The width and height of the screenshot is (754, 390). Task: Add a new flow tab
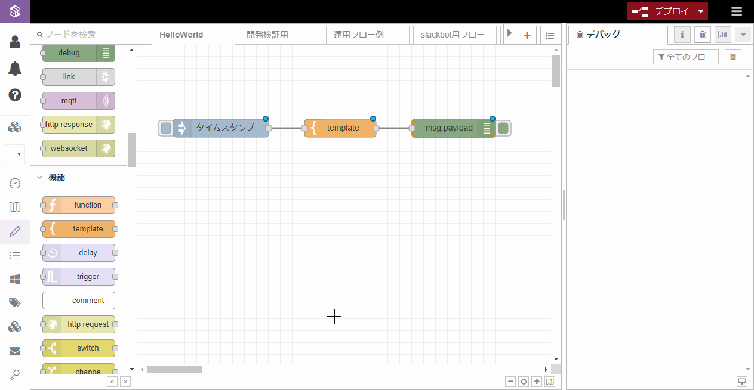(x=527, y=35)
